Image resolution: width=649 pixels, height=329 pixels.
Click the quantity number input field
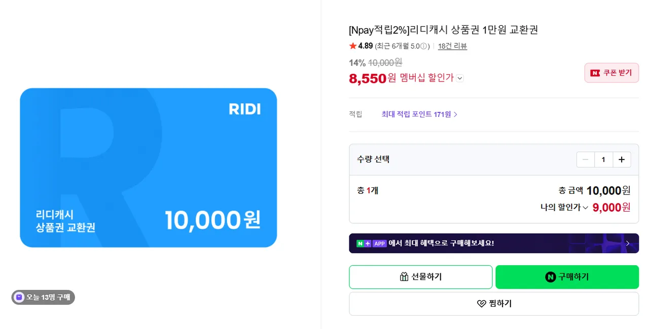pyautogui.click(x=603, y=159)
